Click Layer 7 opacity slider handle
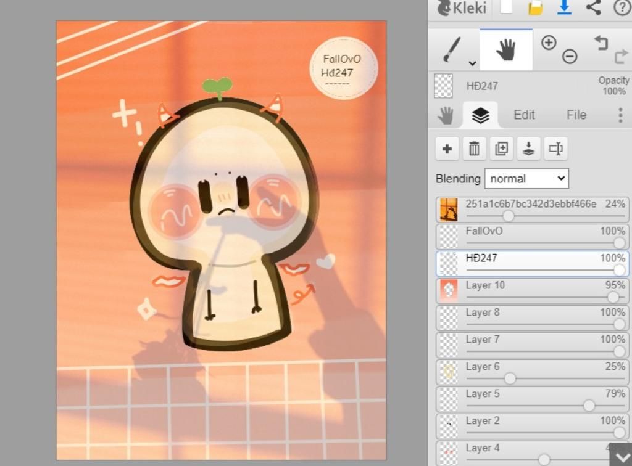This screenshot has height=466, width=632. (x=620, y=351)
